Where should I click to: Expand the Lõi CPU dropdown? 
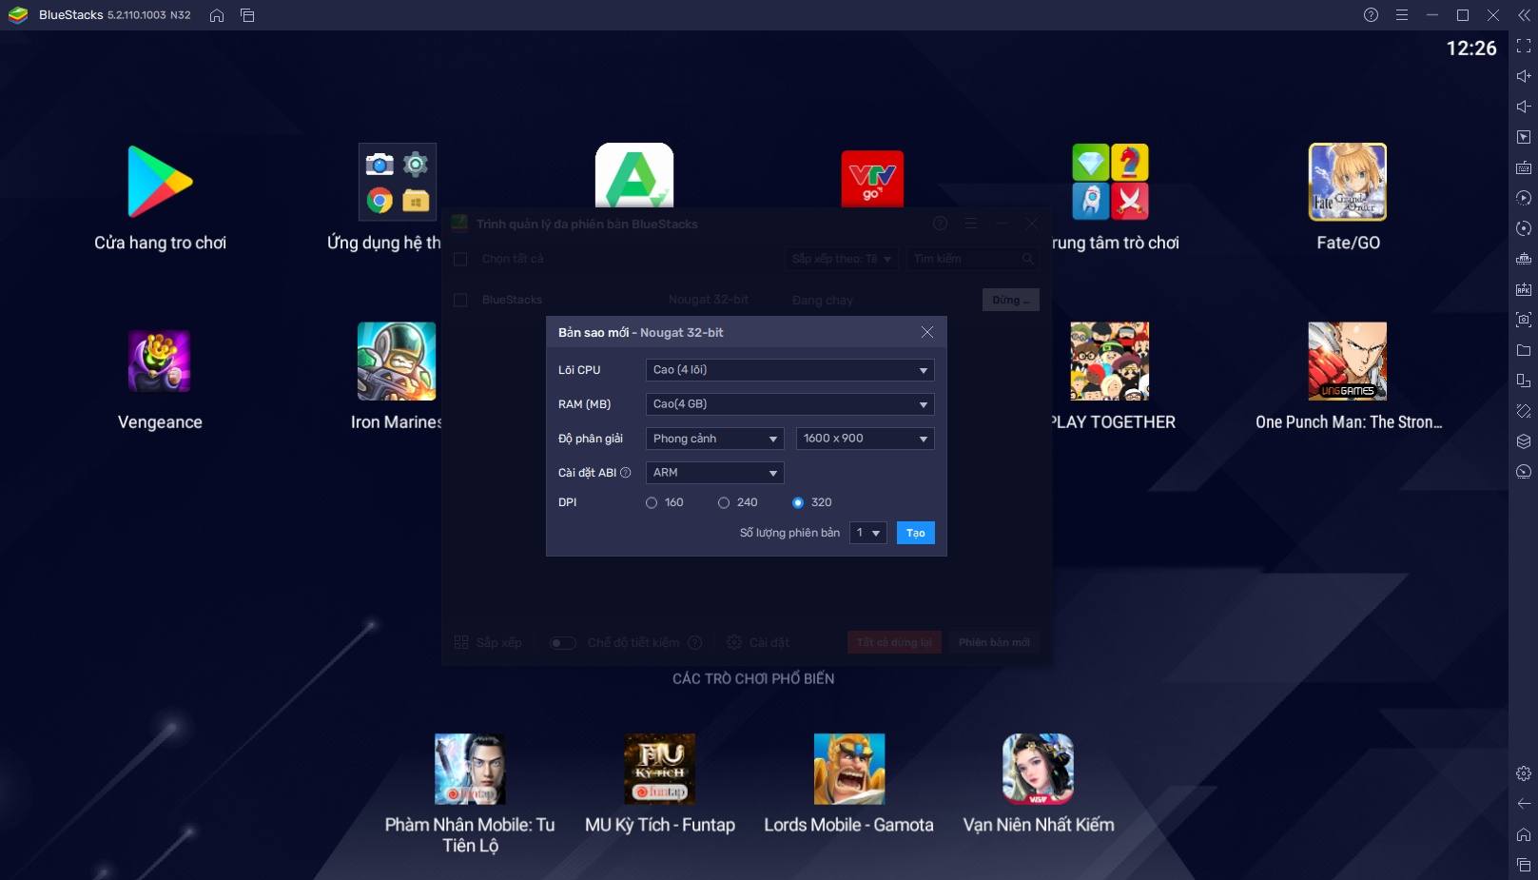click(x=789, y=370)
